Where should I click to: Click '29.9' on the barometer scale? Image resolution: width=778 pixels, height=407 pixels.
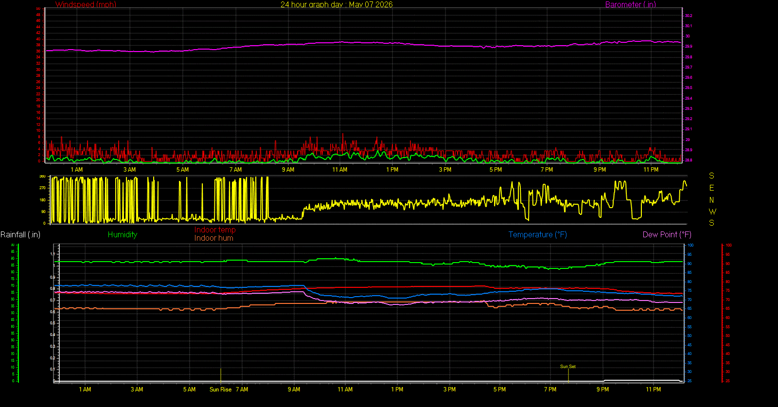689,46
